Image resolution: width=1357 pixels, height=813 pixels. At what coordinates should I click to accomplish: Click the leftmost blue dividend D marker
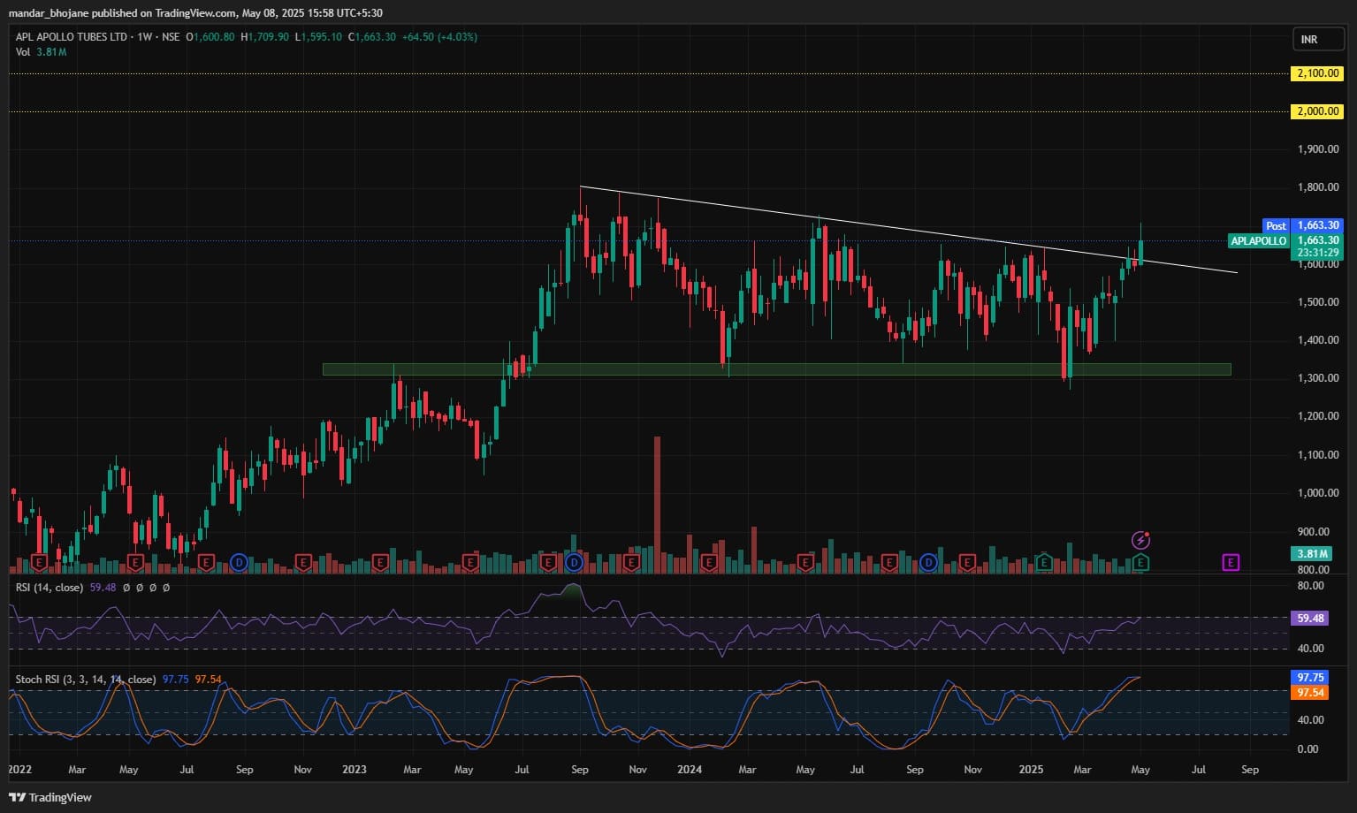pyautogui.click(x=238, y=562)
